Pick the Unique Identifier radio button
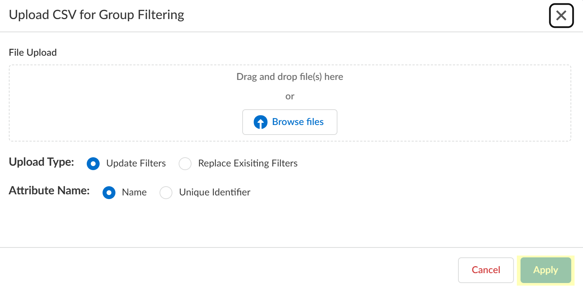Image resolution: width=583 pixels, height=290 pixels. [166, 192]
